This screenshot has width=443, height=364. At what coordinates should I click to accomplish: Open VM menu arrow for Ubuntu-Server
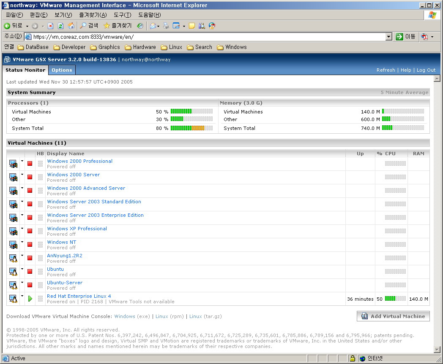[x=22, y=283]
